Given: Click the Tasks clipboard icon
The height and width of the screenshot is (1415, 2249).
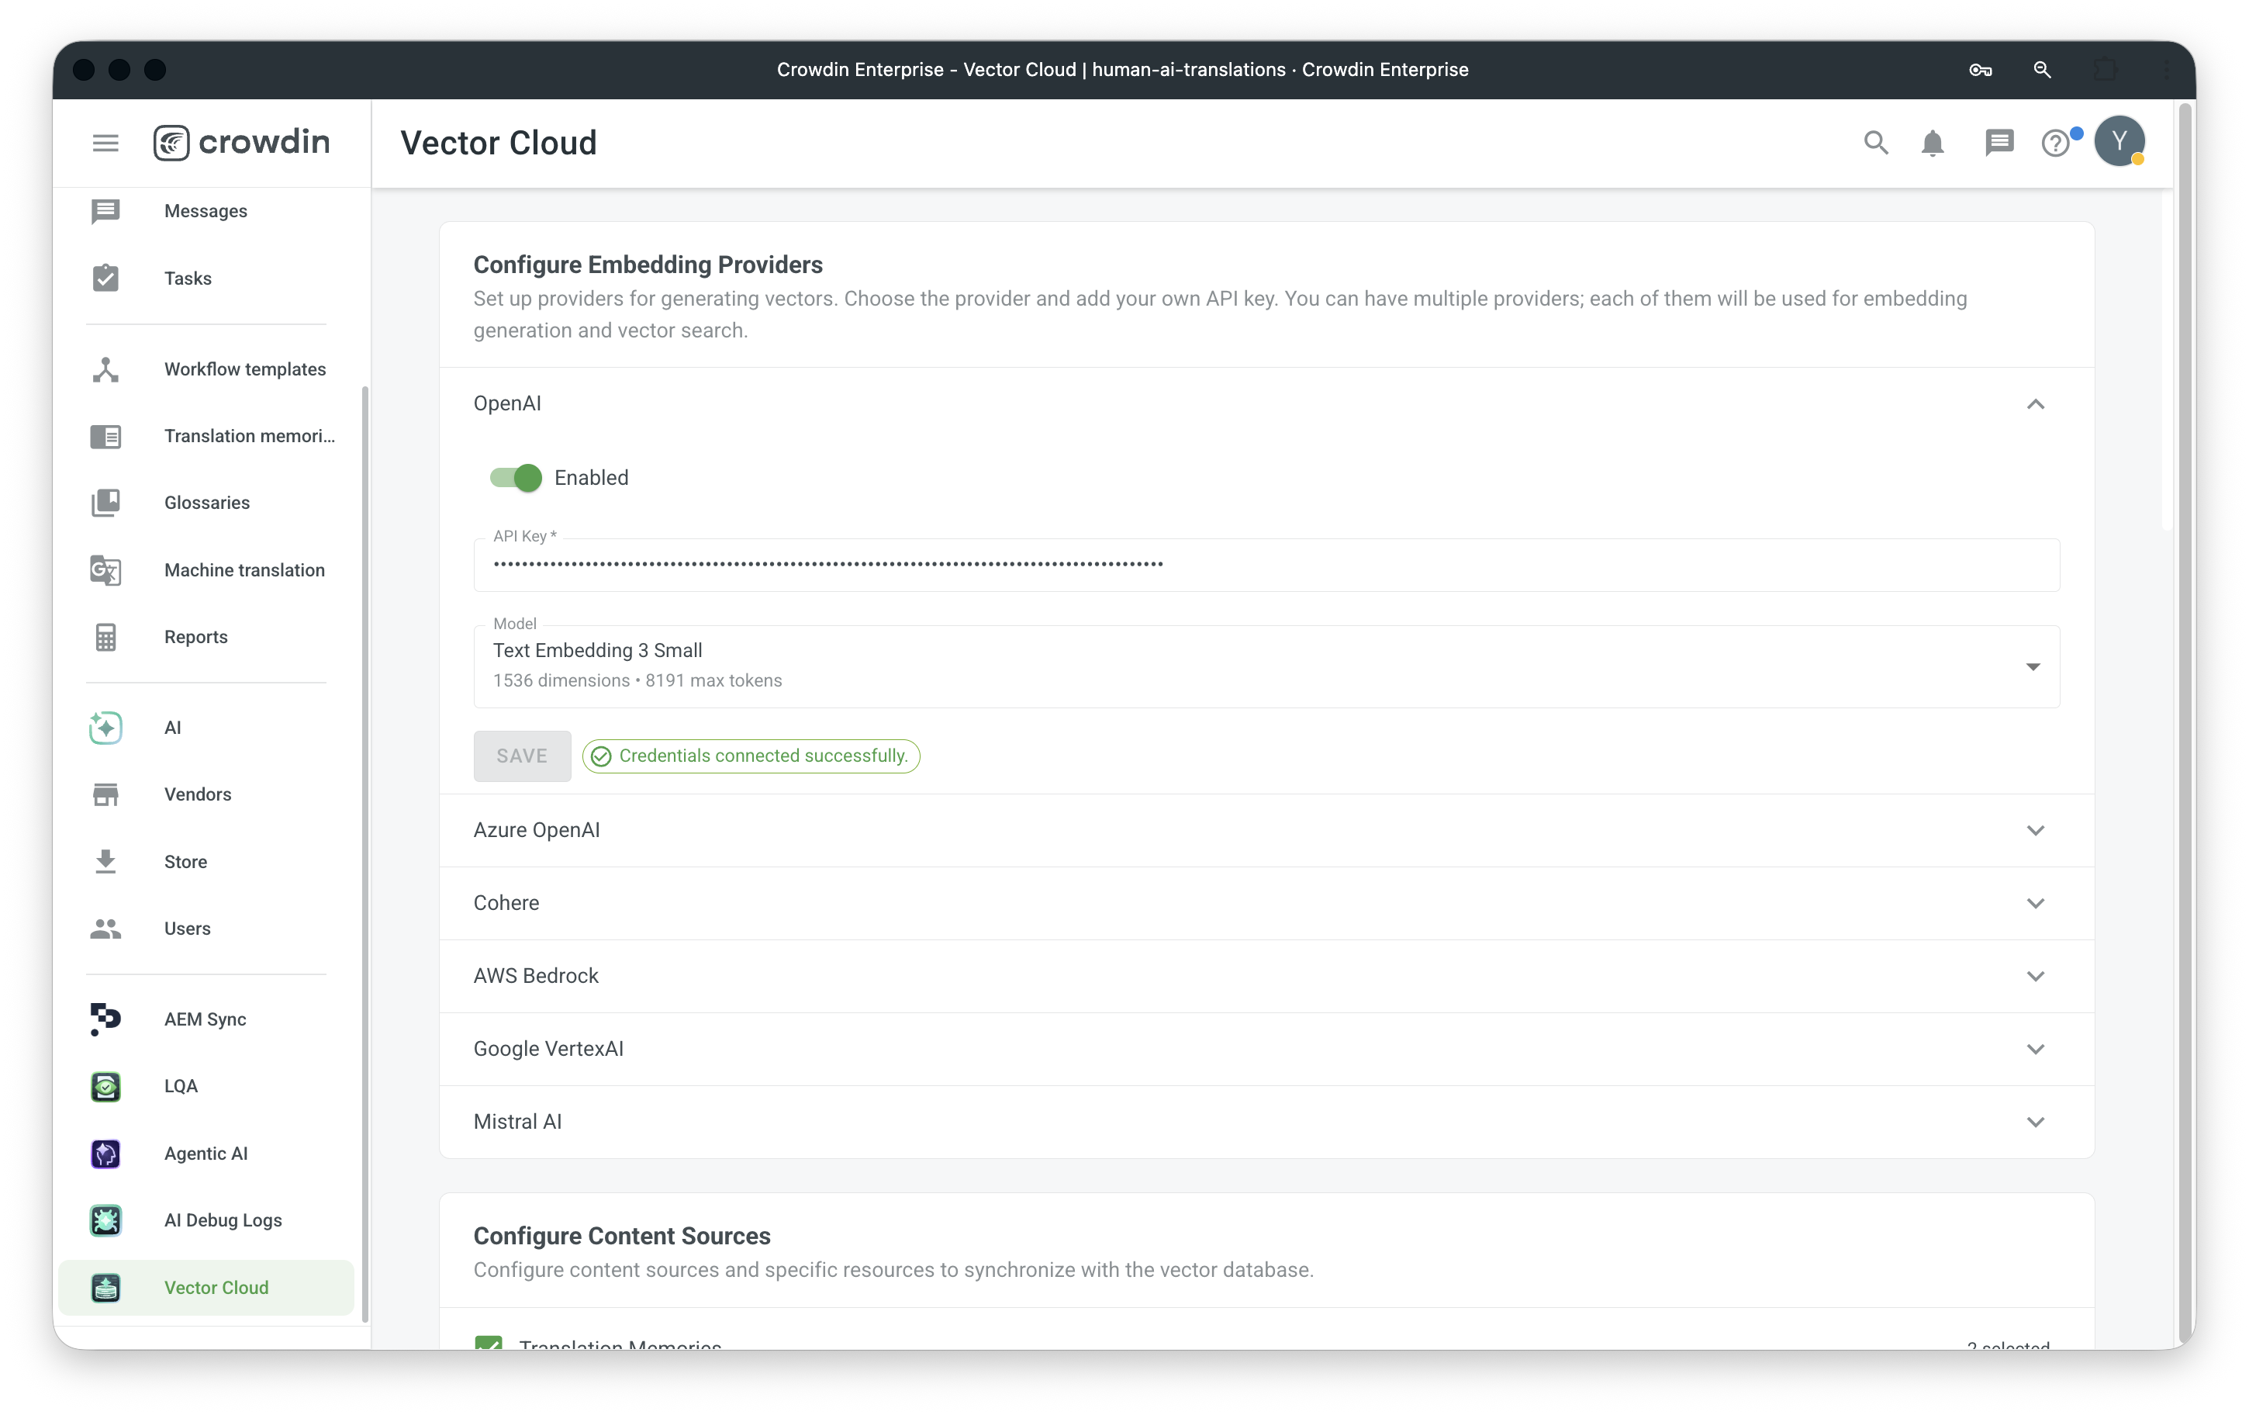Looking at the screenshot, I should click(x=105, y=279).
